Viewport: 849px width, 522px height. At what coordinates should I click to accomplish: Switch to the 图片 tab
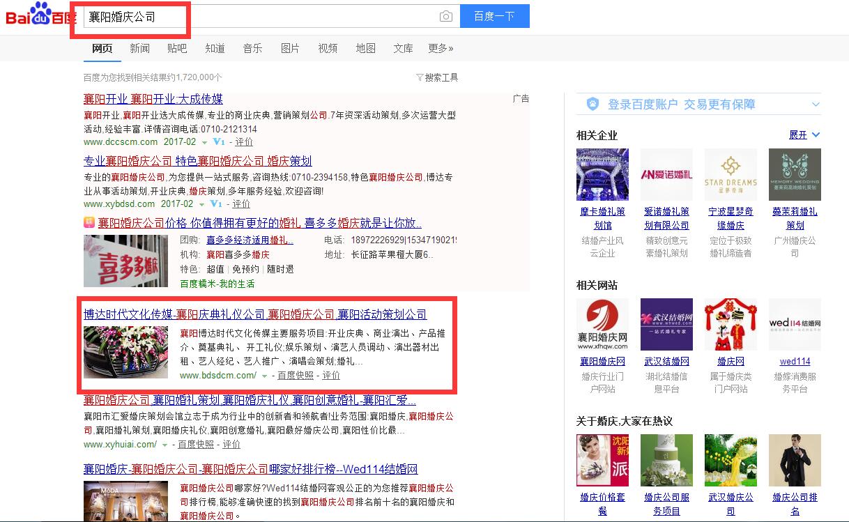coord(290,48)
